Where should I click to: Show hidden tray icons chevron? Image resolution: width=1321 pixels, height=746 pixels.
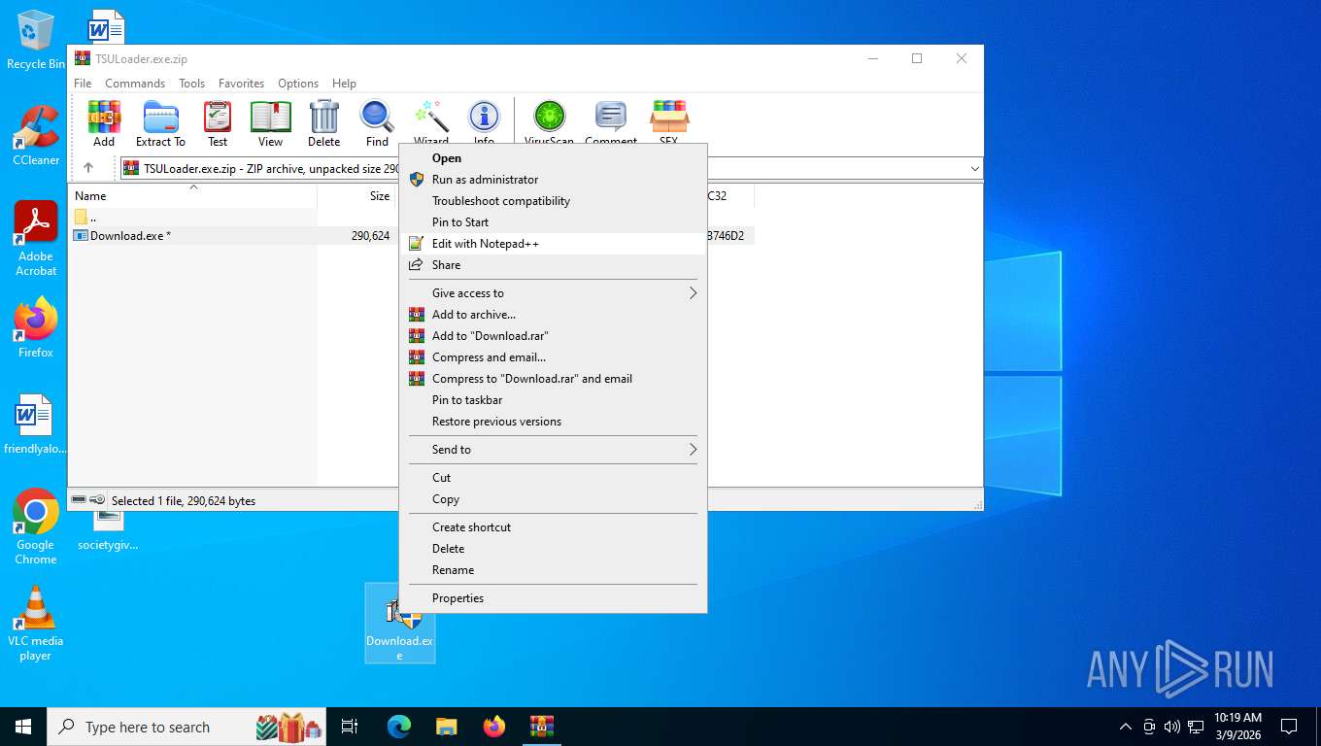point(1126,727)
